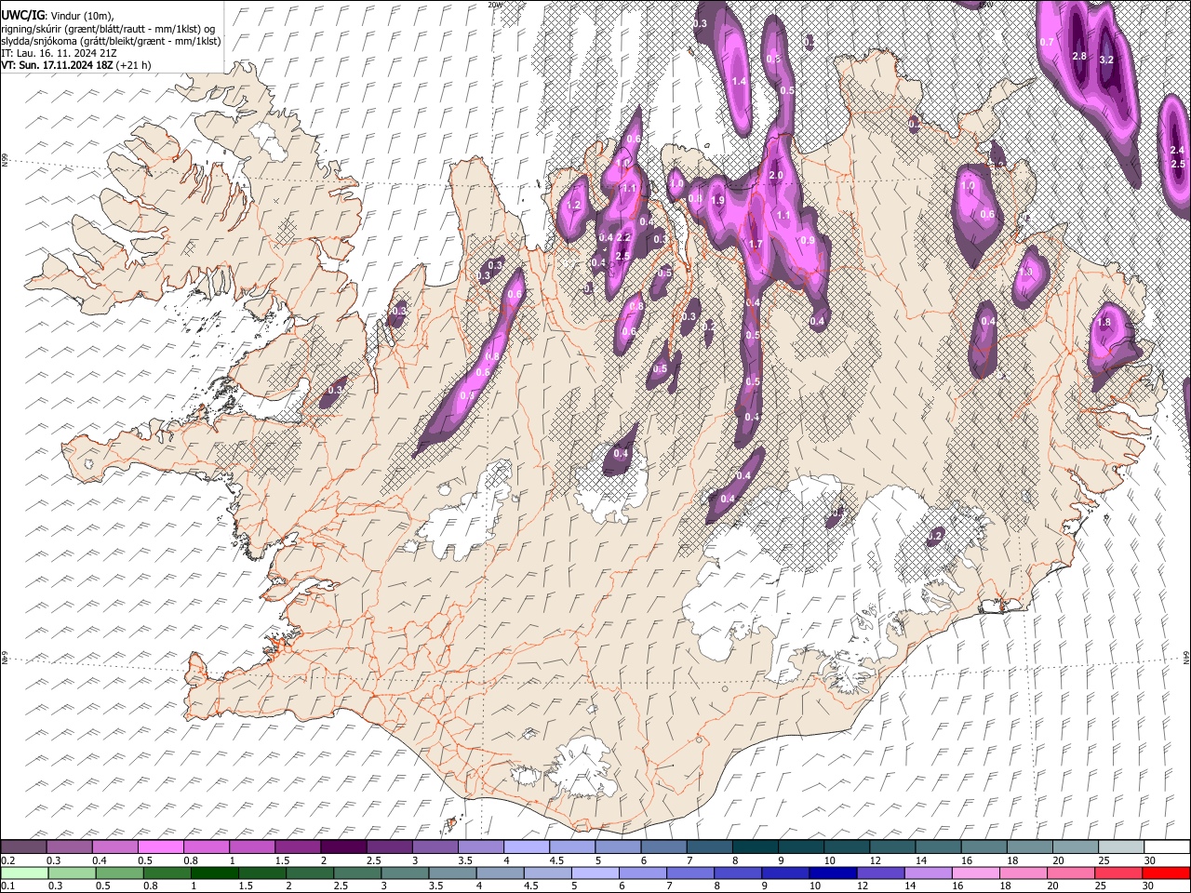Click the 'slydda/snjókoma' legend description line
Screen dimensions: 1191x893
point(112,41)
